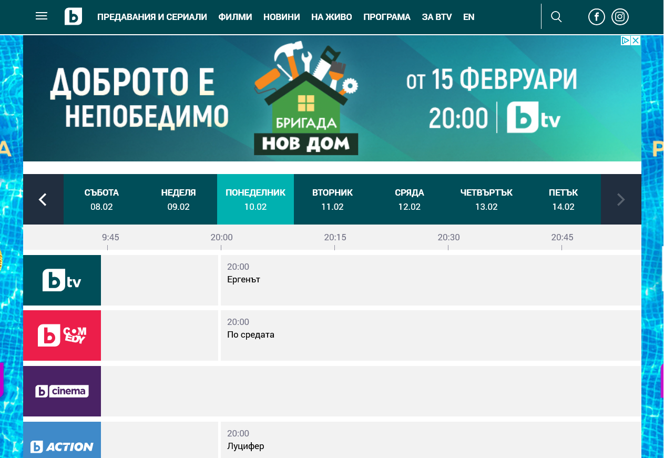The image size is (664, 458).
Task: Open the За bTV menu item
Action: tap(437, 17)
